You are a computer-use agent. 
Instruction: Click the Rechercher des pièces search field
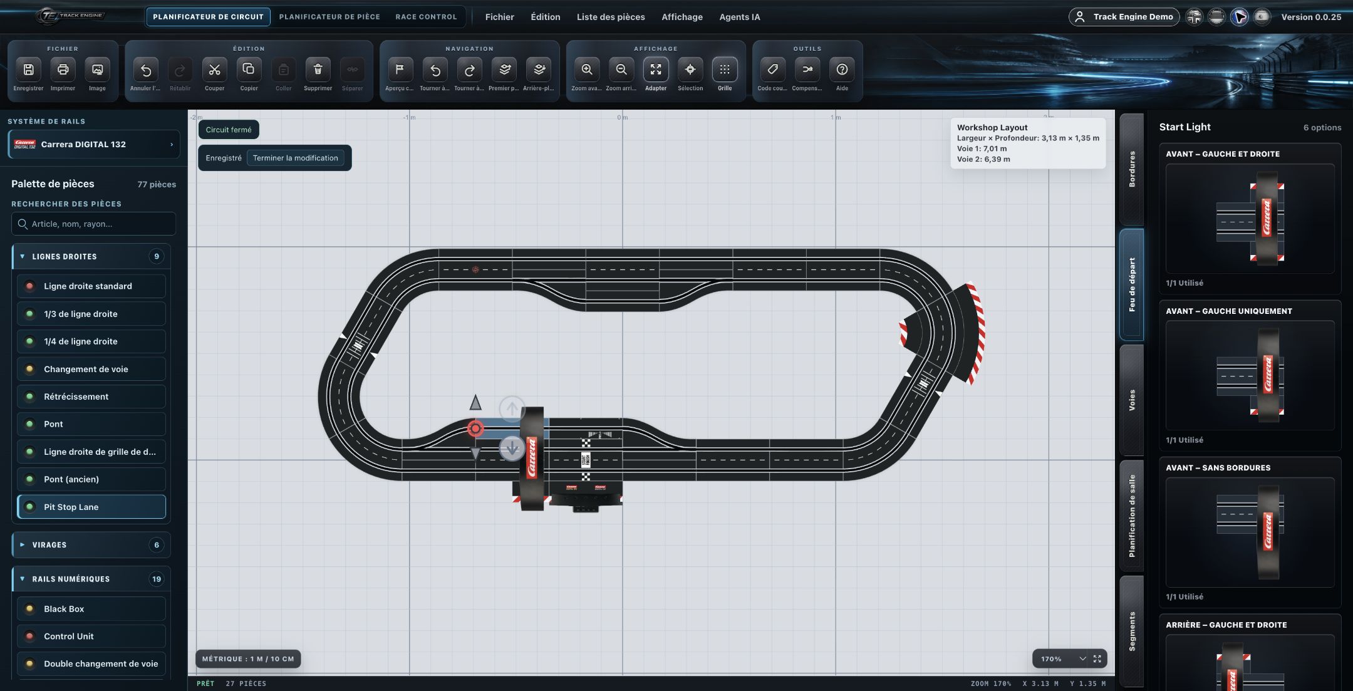93,224
